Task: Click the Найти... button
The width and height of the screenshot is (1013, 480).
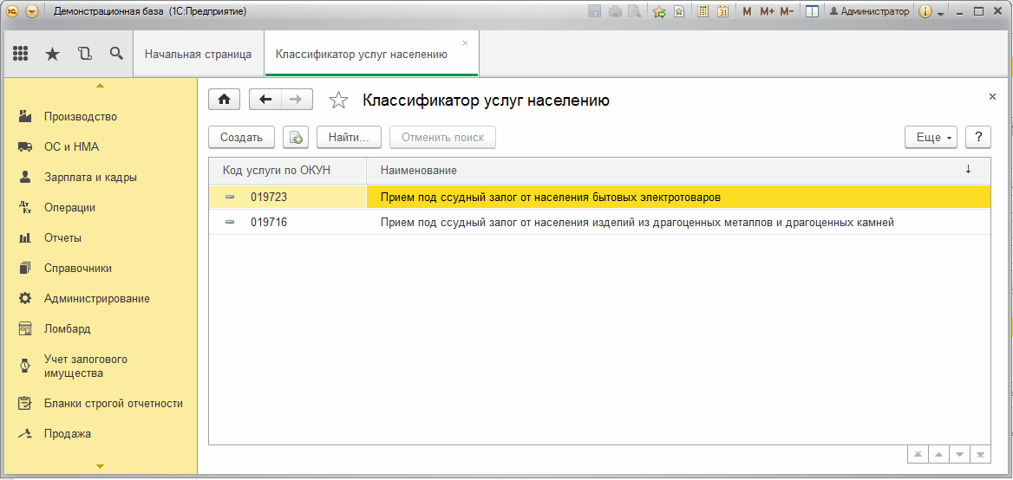Action: pyautogui.click(x=349, y=137)
